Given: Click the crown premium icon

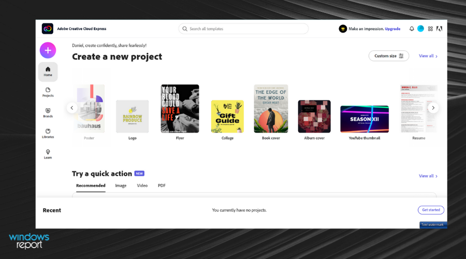Looking at the screenshot, I should point(343,29).
